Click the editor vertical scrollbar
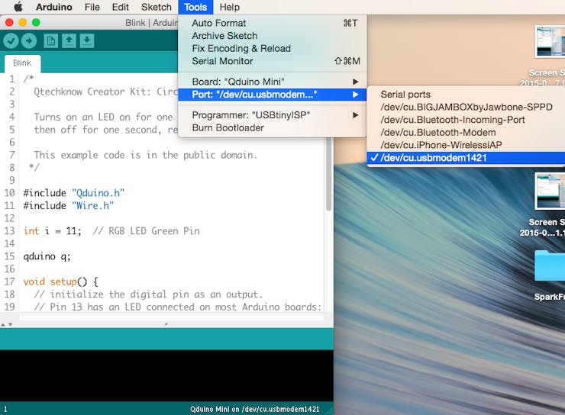 pos(328,175)
